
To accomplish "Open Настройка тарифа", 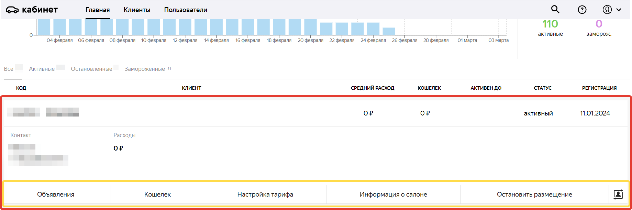I will 265,195.
